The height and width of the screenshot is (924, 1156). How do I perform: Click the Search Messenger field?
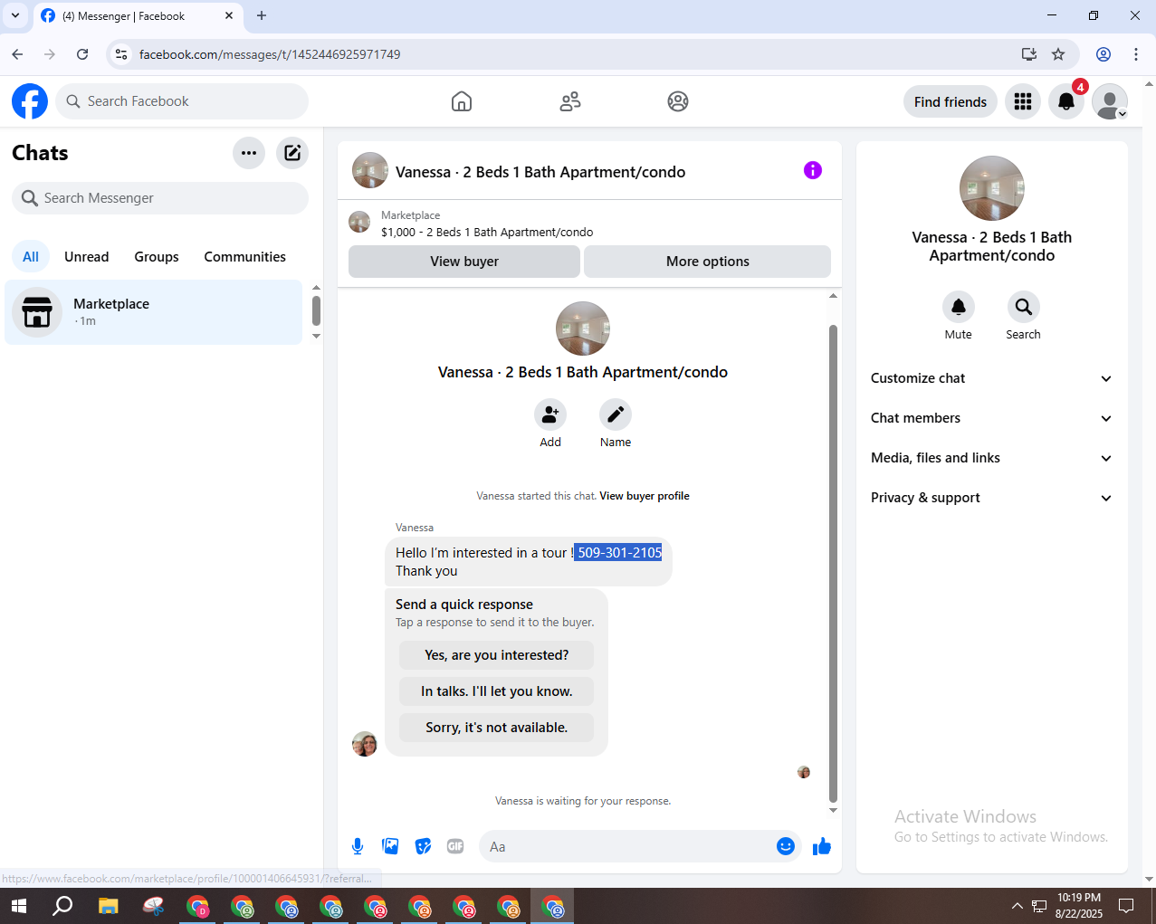(x=160, y=198)
